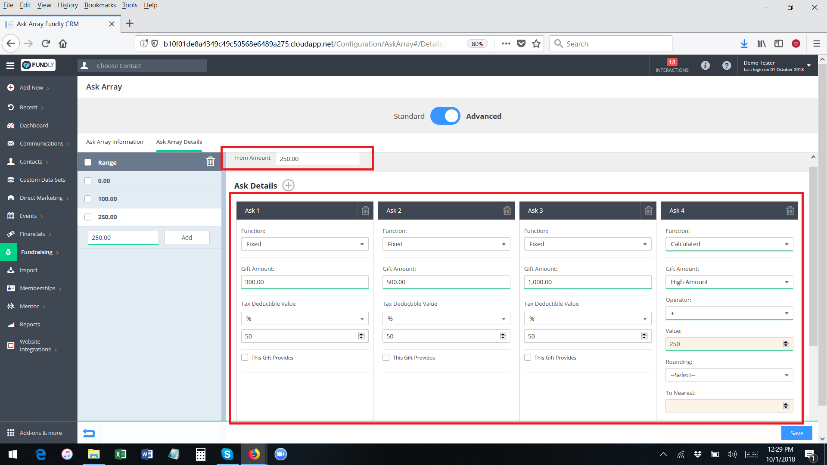
Task: Bookmark this page with star icon
Action: tap(536, 43)
